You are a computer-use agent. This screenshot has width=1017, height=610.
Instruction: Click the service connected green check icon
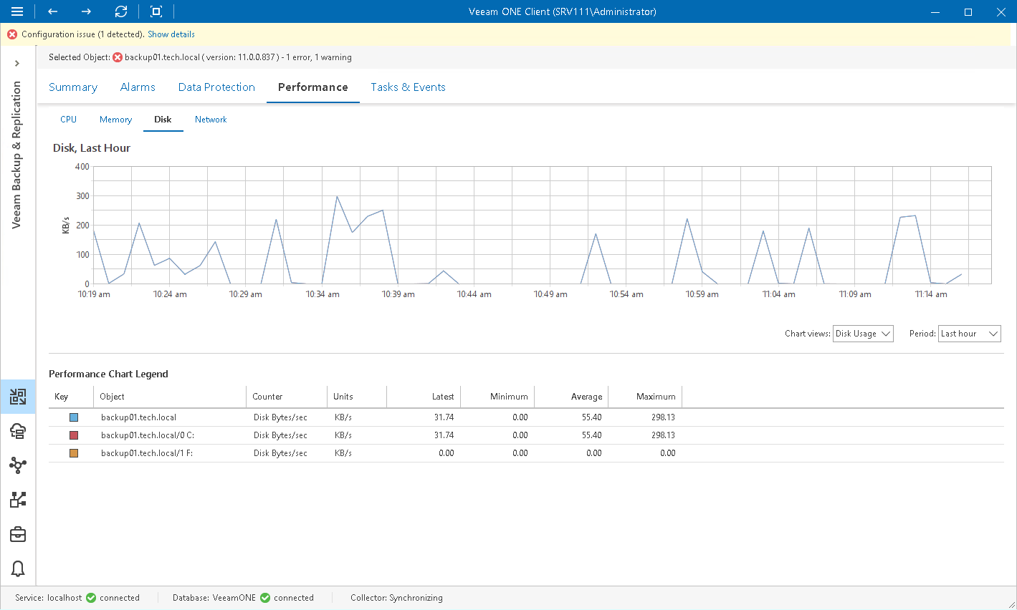coord(91,598)
